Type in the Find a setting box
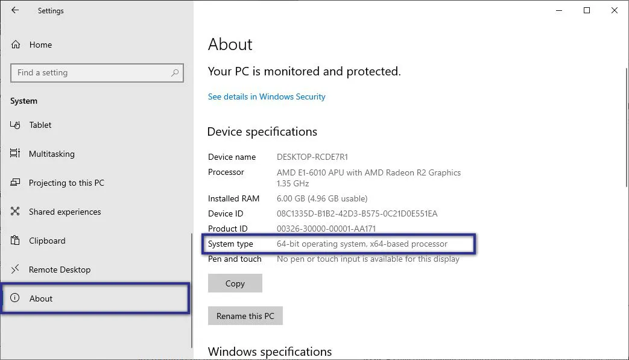 point(90,73)
